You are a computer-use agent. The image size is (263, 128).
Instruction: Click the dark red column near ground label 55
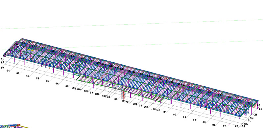(50, 68)
